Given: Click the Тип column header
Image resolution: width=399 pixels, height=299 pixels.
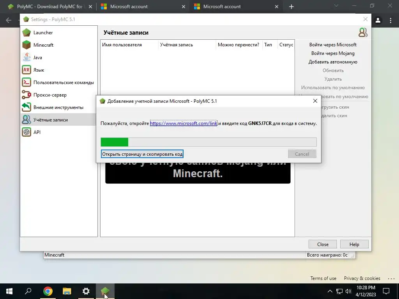Looking at the screenshot, I should pos(270,45).
